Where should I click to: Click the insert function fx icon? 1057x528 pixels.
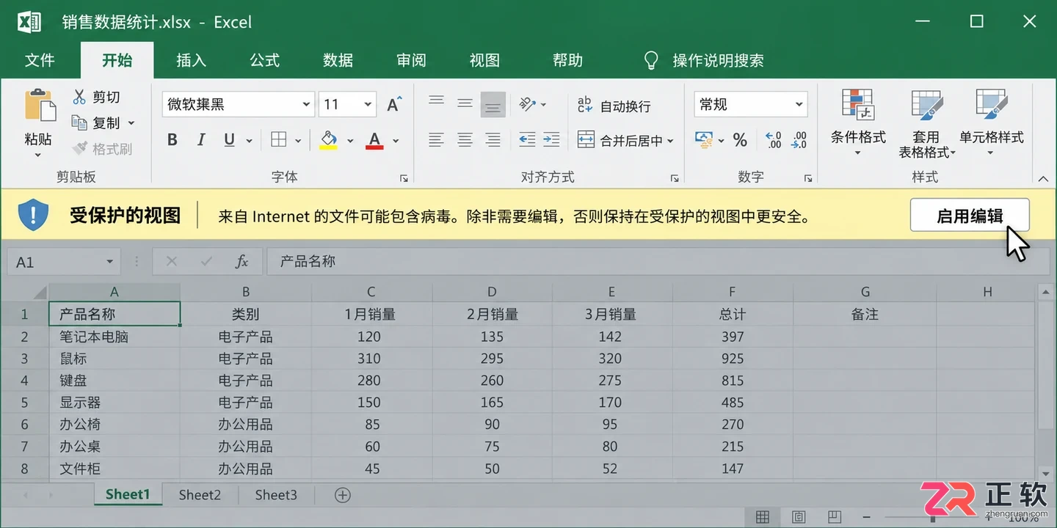click(241, 262)
